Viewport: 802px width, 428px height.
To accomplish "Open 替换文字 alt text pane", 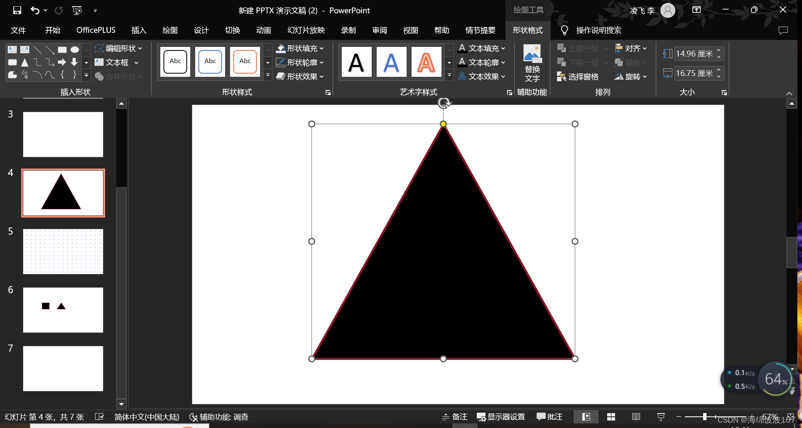I will pyautogui.click(x=532, y=64).
